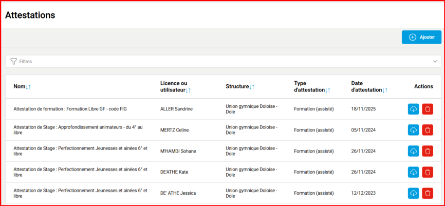Screen dimensions: 445x206
Task: Delete MERTZ Celine's attestation row
Action: (x=428, y=130)
